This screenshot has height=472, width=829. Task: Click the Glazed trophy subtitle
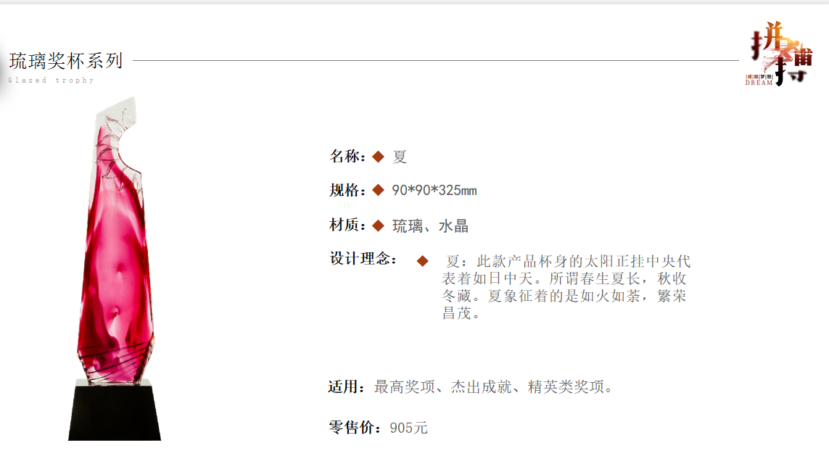coord(51,80)
